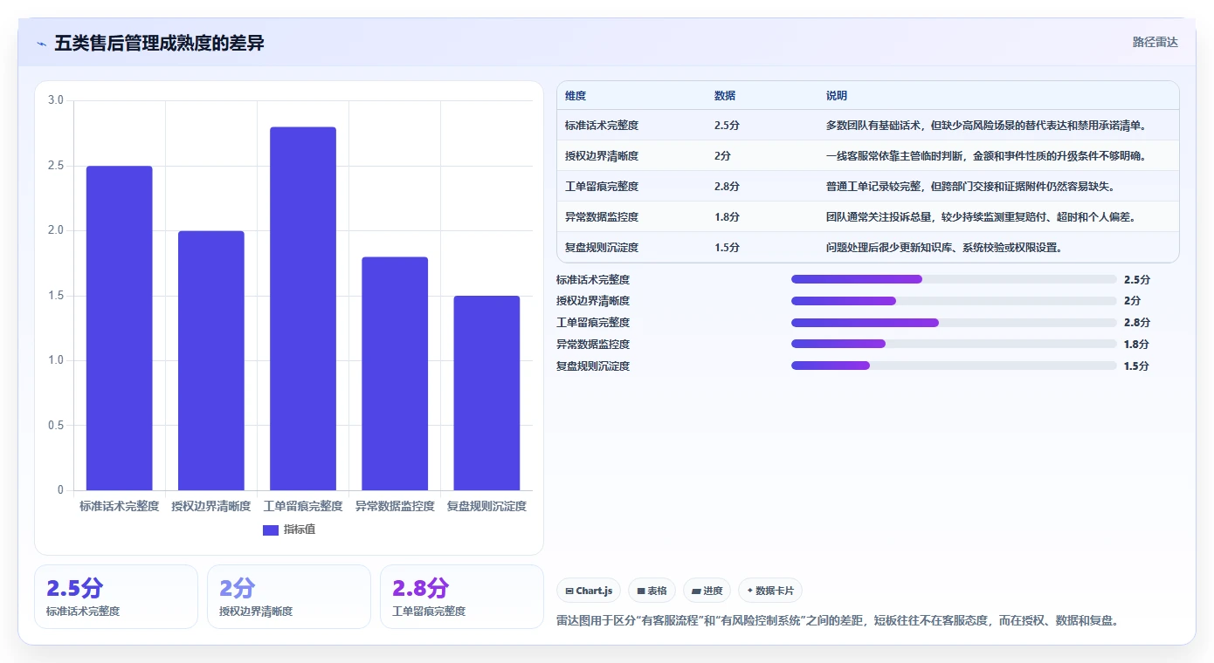Viewport: 1214px width, 663px height.
Task: Select the 路径雷达 label in the header
Action: 1155,42
